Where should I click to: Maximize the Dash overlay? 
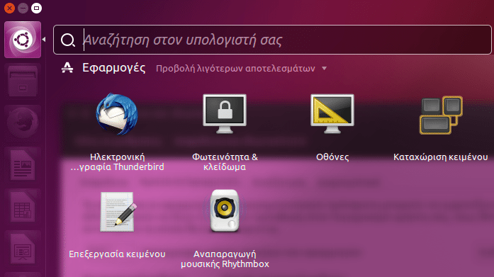[x=36, y=8]
